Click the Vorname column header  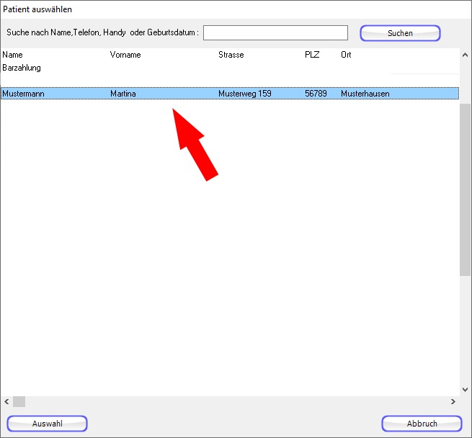pyautogui.click(x=125, y=55)
